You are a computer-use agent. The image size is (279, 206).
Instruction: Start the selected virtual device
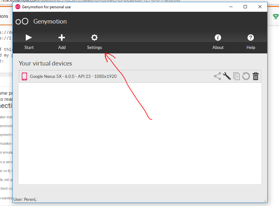29,42
